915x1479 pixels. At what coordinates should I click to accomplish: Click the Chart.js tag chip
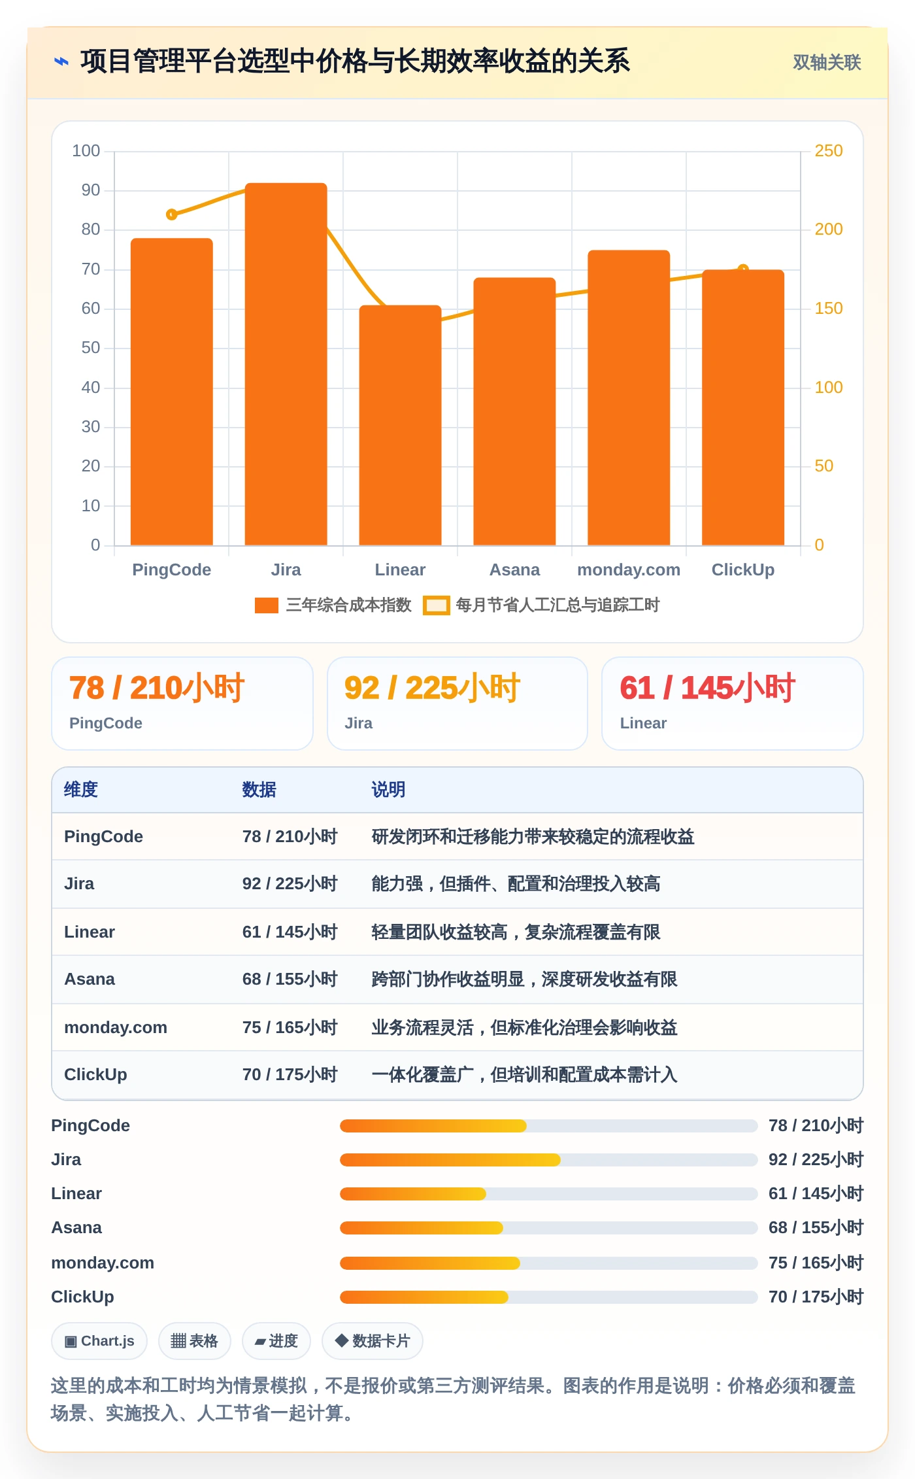tap(99, 1341)
